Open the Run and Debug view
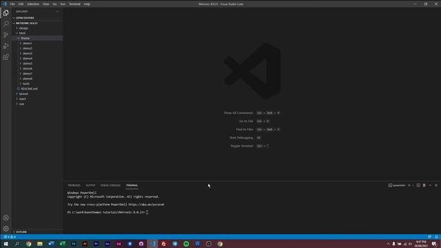The width and height of the screenshot is (441, 248). click(x=6, y=46)
